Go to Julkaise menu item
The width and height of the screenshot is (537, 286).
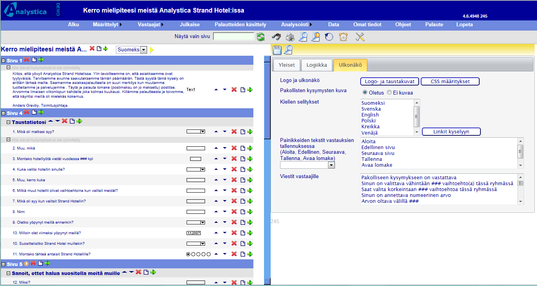pyautogui.click(x=190, y=24)
